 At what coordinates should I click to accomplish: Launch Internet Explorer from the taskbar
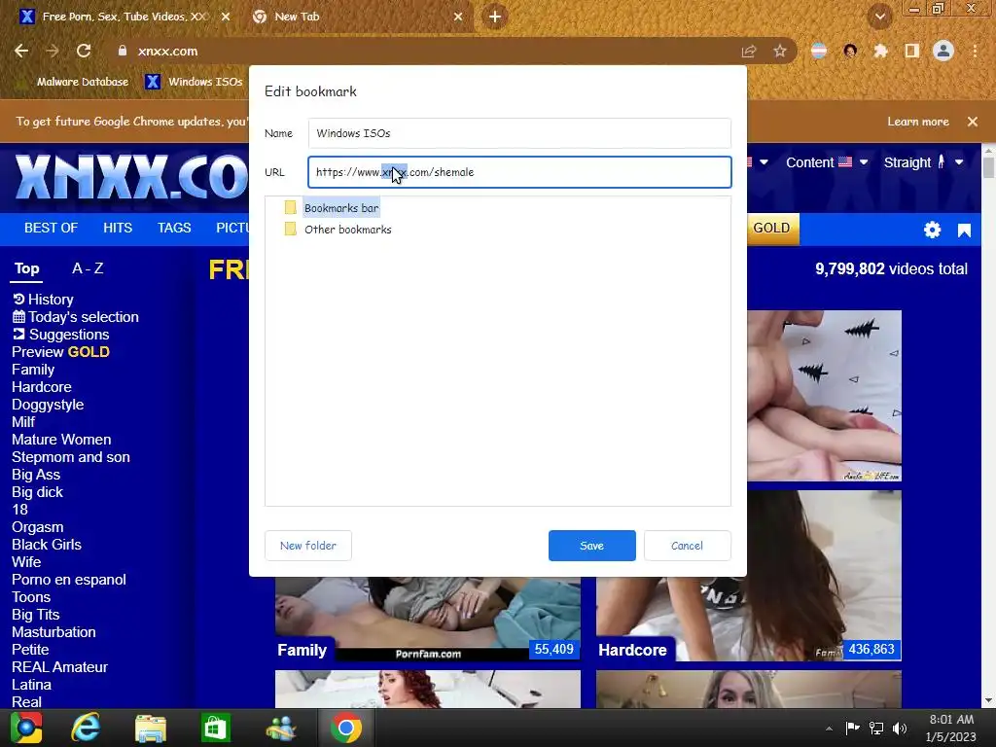(x=86, y=728)
